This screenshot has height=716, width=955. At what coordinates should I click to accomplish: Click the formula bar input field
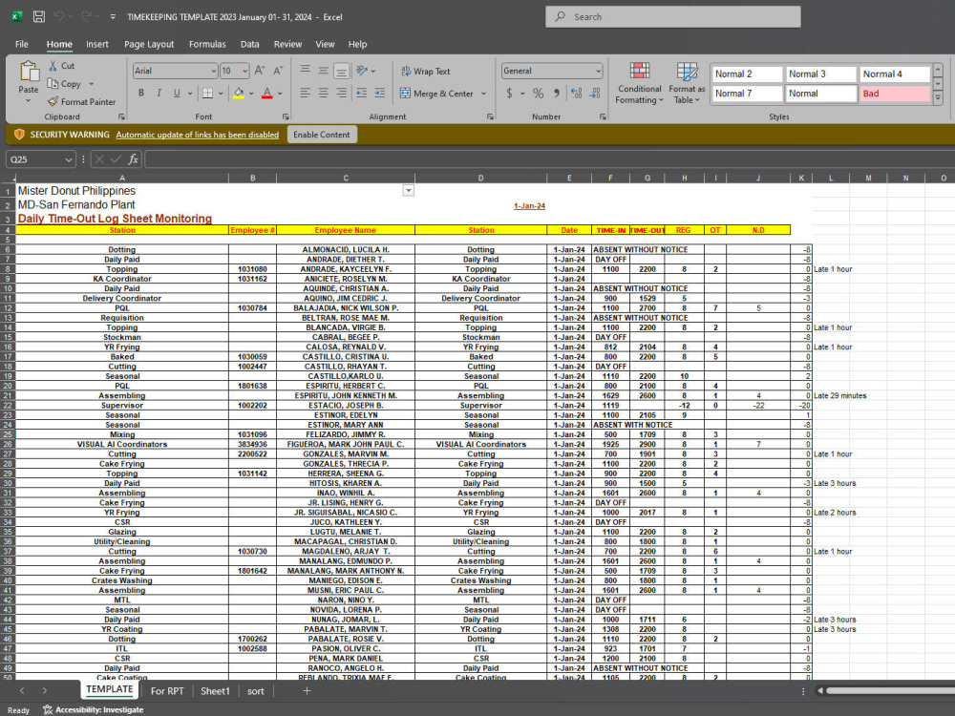pos(549,159)
